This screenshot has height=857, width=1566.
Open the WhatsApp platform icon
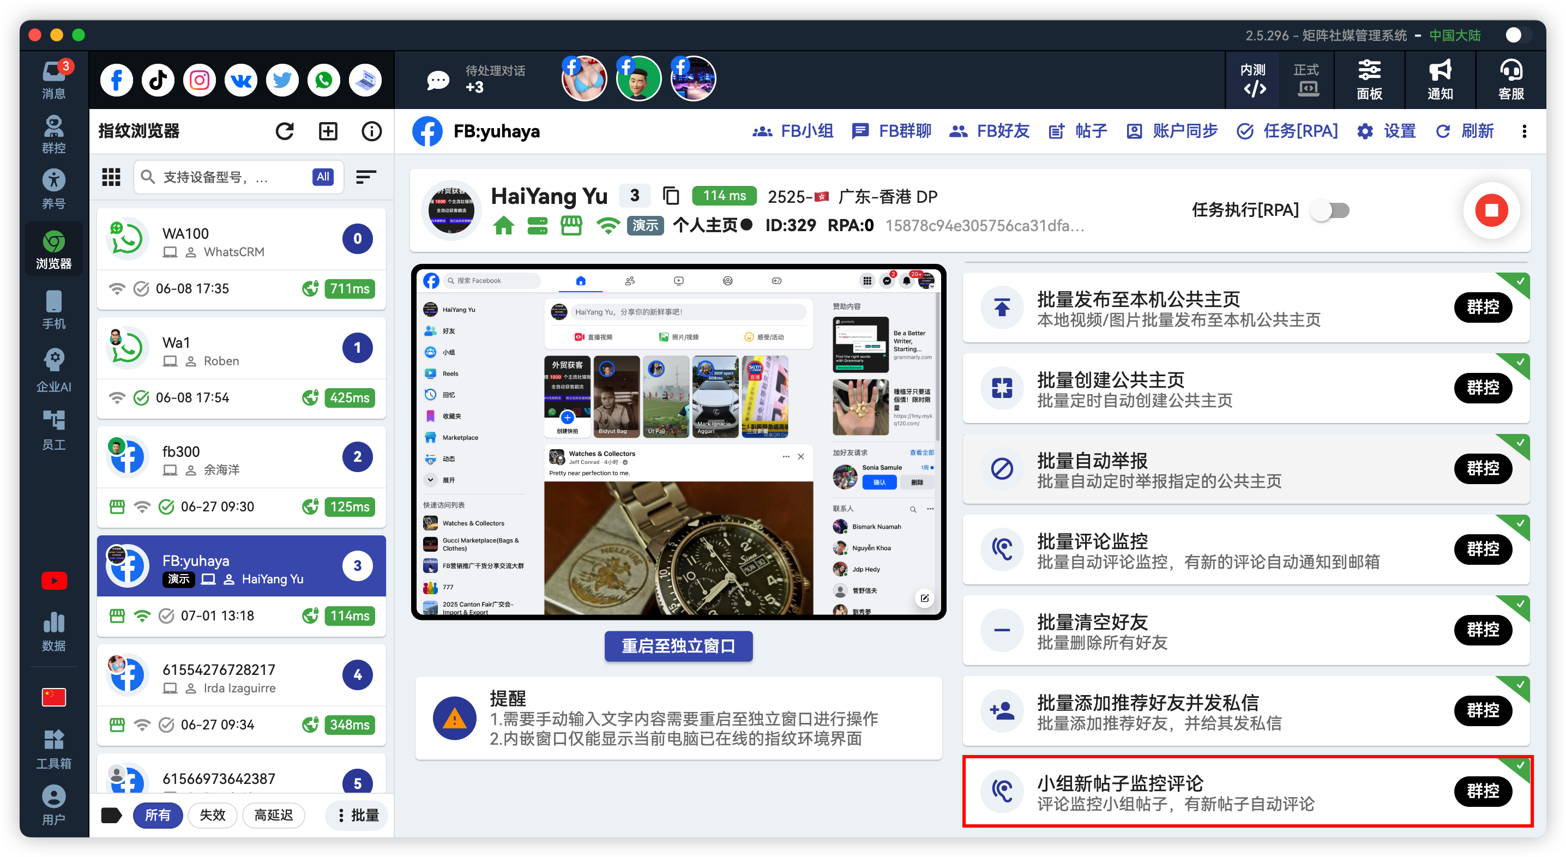click(x=323, y=80)
